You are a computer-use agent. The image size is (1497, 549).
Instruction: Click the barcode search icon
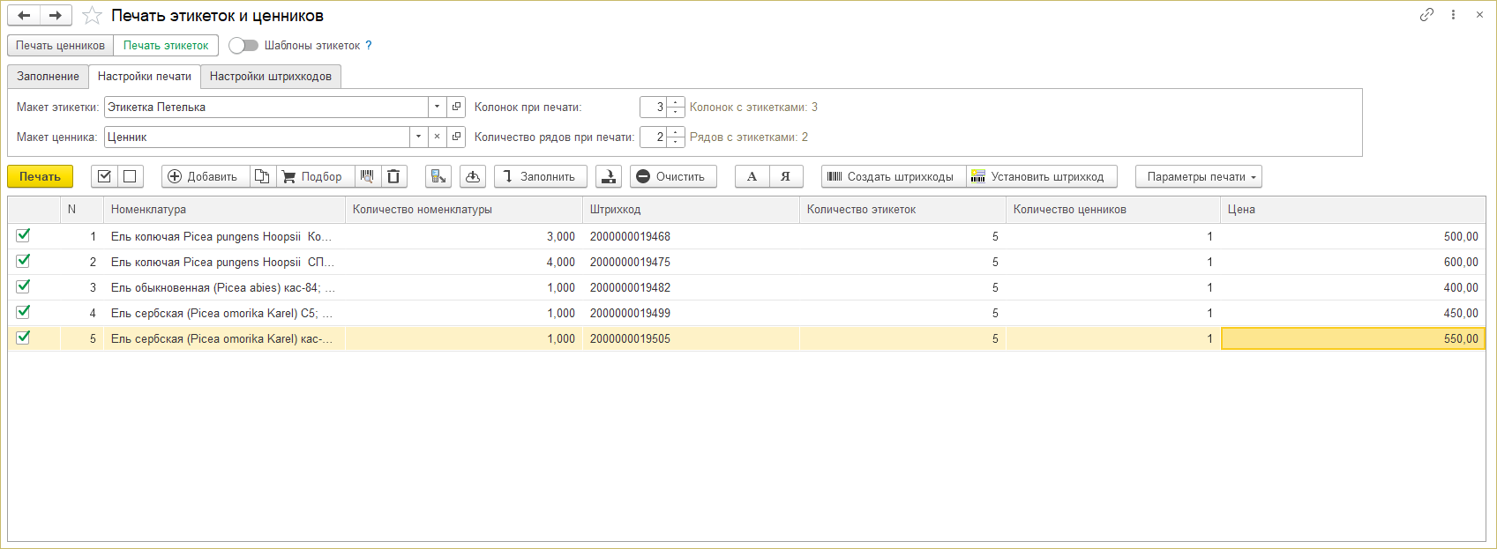pos(367,176)
